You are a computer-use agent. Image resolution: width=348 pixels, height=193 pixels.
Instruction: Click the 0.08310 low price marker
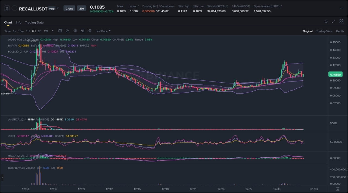(5, 93)
